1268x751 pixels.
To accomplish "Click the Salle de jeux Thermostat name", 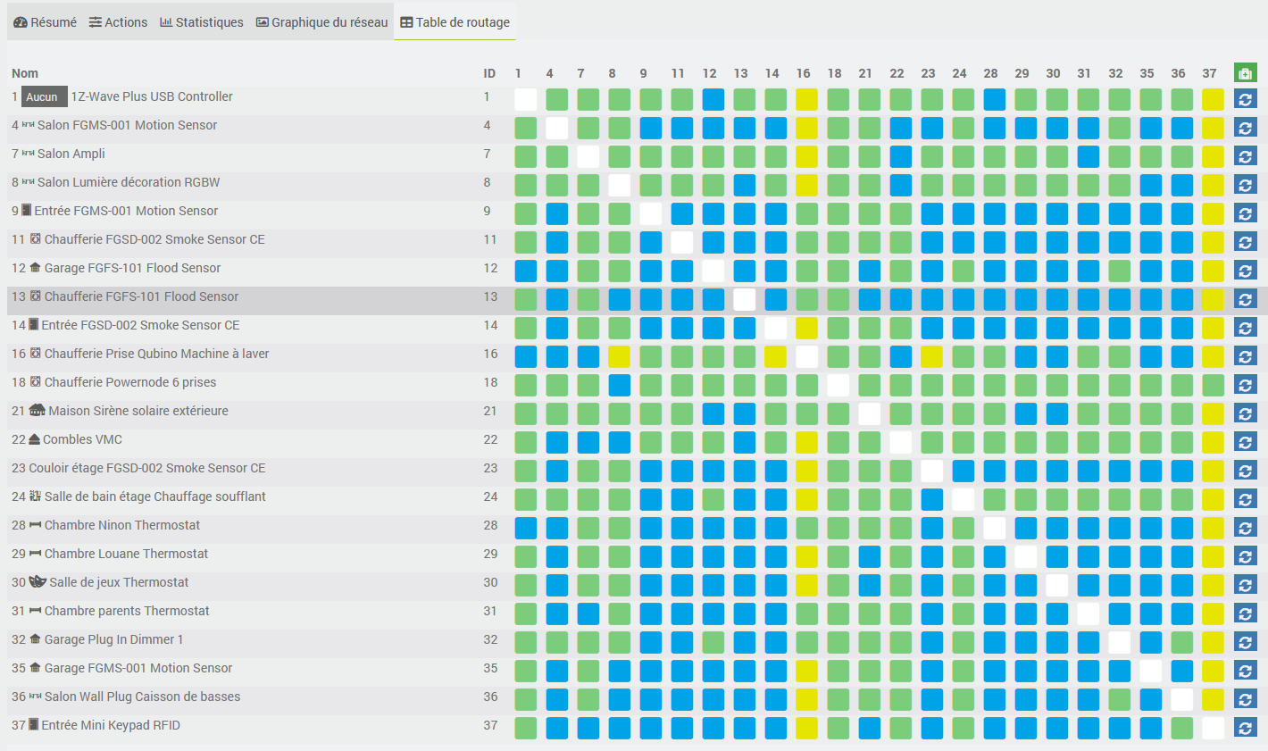I will pyautogui.click(x=119, y=582).
